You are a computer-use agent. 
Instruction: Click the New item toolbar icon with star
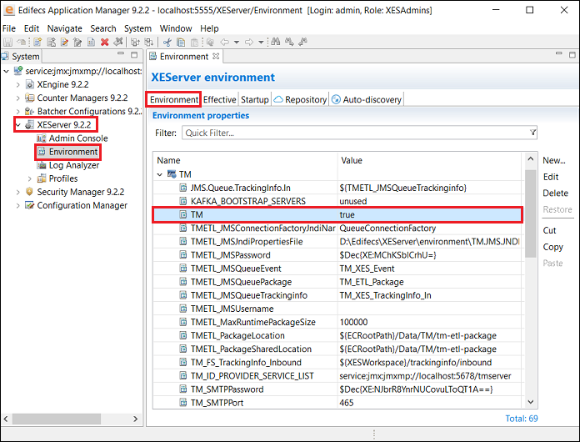click(37, 43)
